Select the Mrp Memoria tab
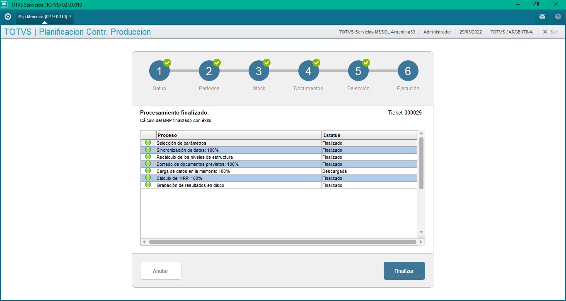This screenshot has width=566, height=301. [x=42, y=16]
